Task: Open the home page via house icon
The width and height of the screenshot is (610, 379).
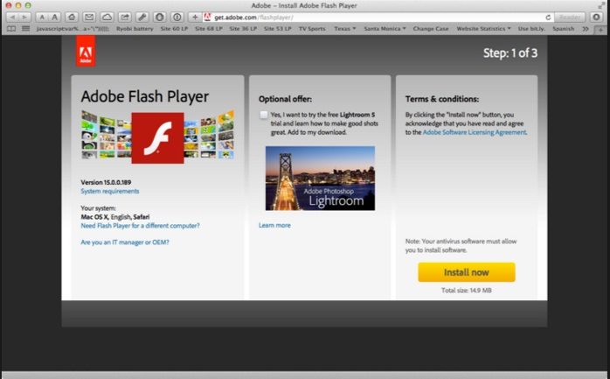Action: 72,18
